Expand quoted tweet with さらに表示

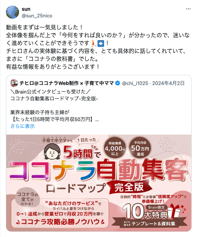click(23, 126)
